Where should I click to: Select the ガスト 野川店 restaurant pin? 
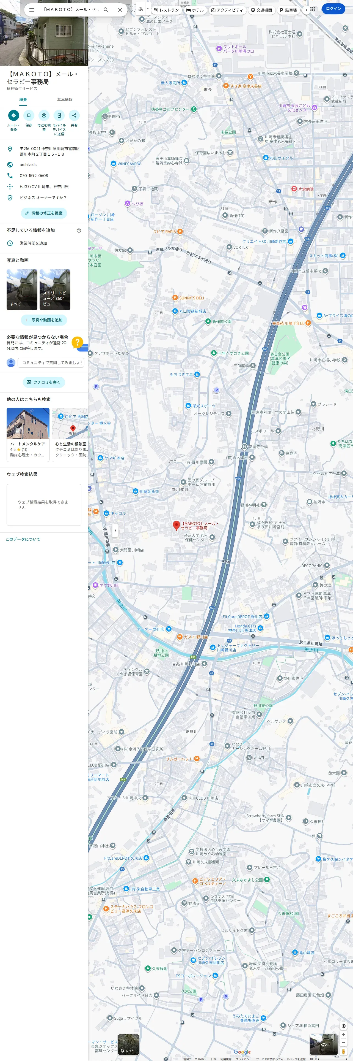click(179, 637)
